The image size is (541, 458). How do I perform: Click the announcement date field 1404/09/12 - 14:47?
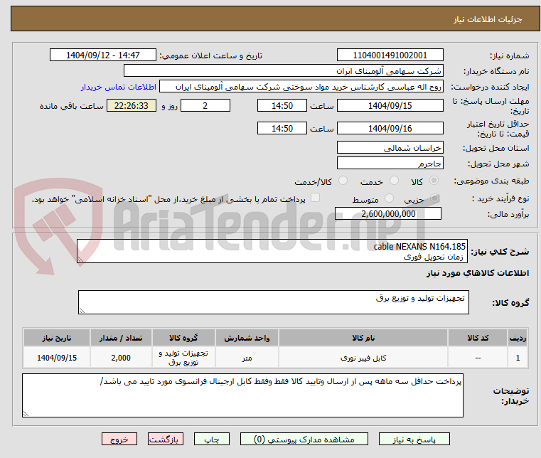103,55
